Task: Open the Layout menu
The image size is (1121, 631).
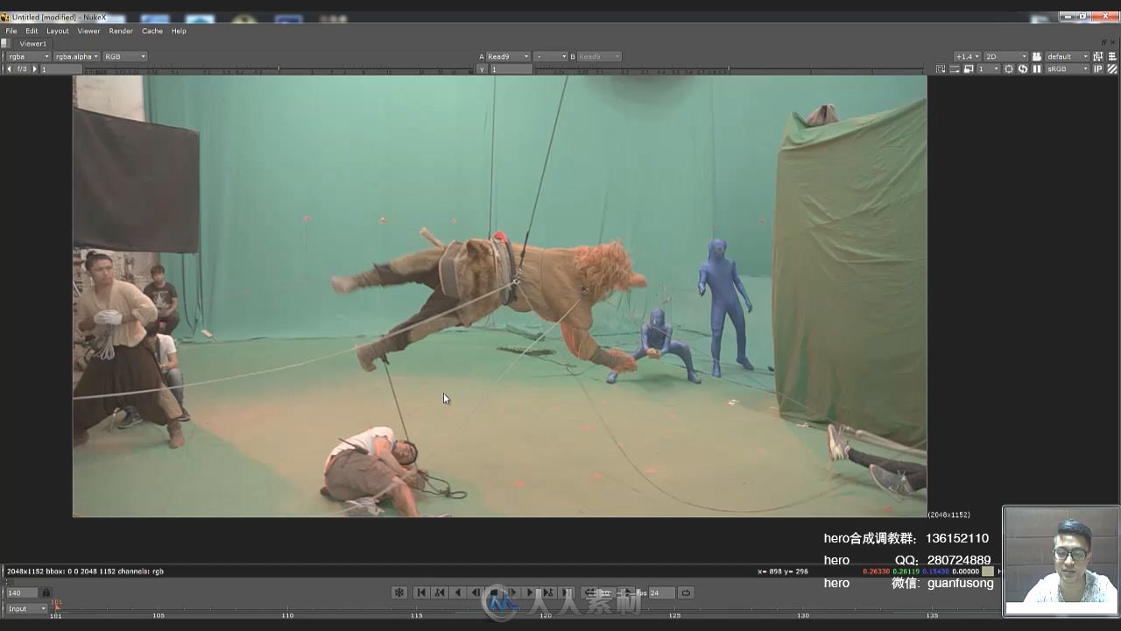Action: tap(58, 31)
